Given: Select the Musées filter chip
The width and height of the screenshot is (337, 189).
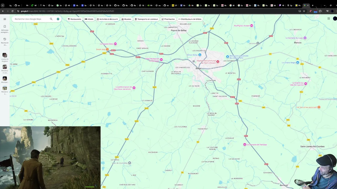Looking at the screenshot, I should (x=126, y=19).
